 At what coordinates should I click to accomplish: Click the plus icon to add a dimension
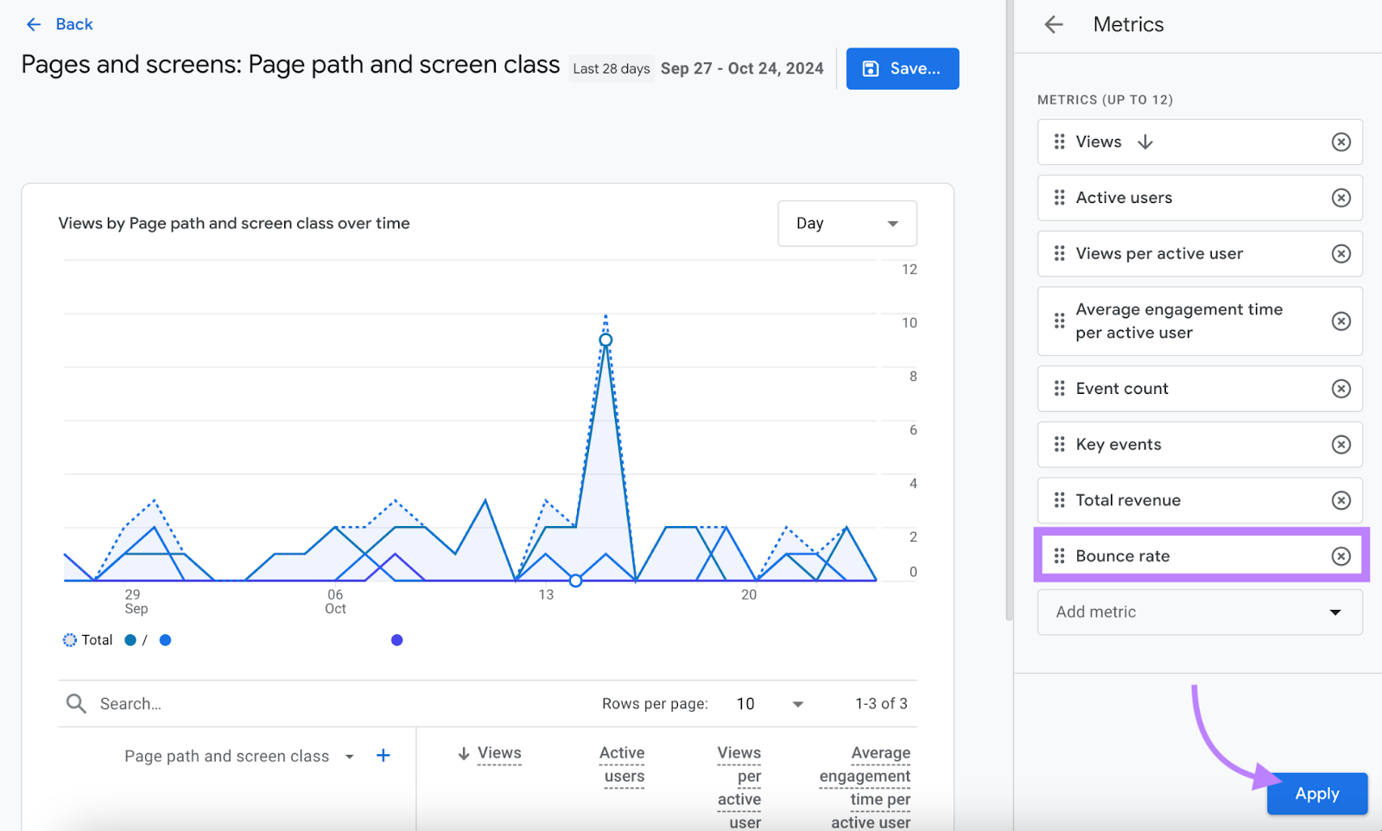383,755
